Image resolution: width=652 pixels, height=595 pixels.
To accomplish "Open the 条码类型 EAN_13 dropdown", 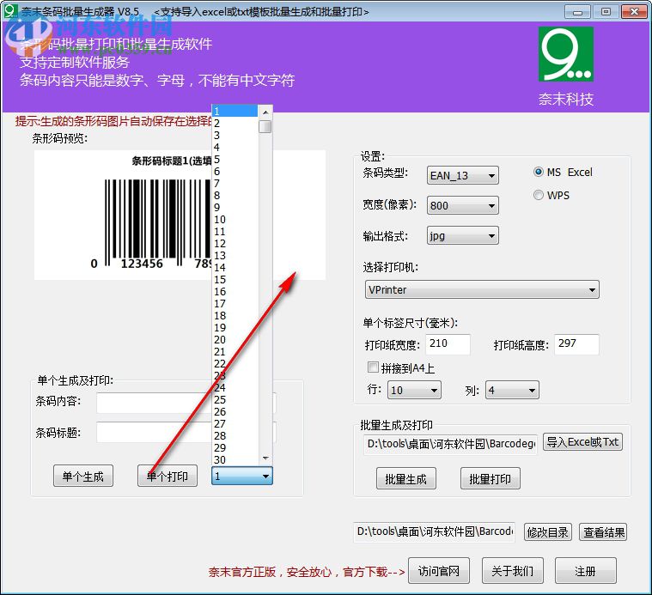I will click(462, 175).
